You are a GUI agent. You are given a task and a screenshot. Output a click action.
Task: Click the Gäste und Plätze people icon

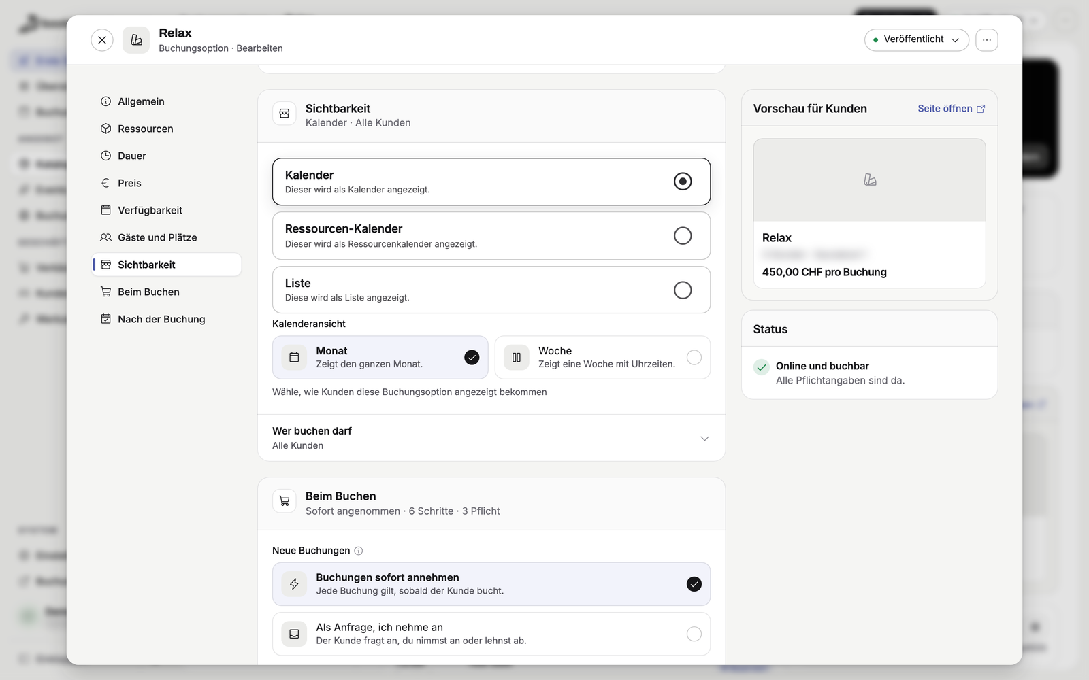coord(106,237)
